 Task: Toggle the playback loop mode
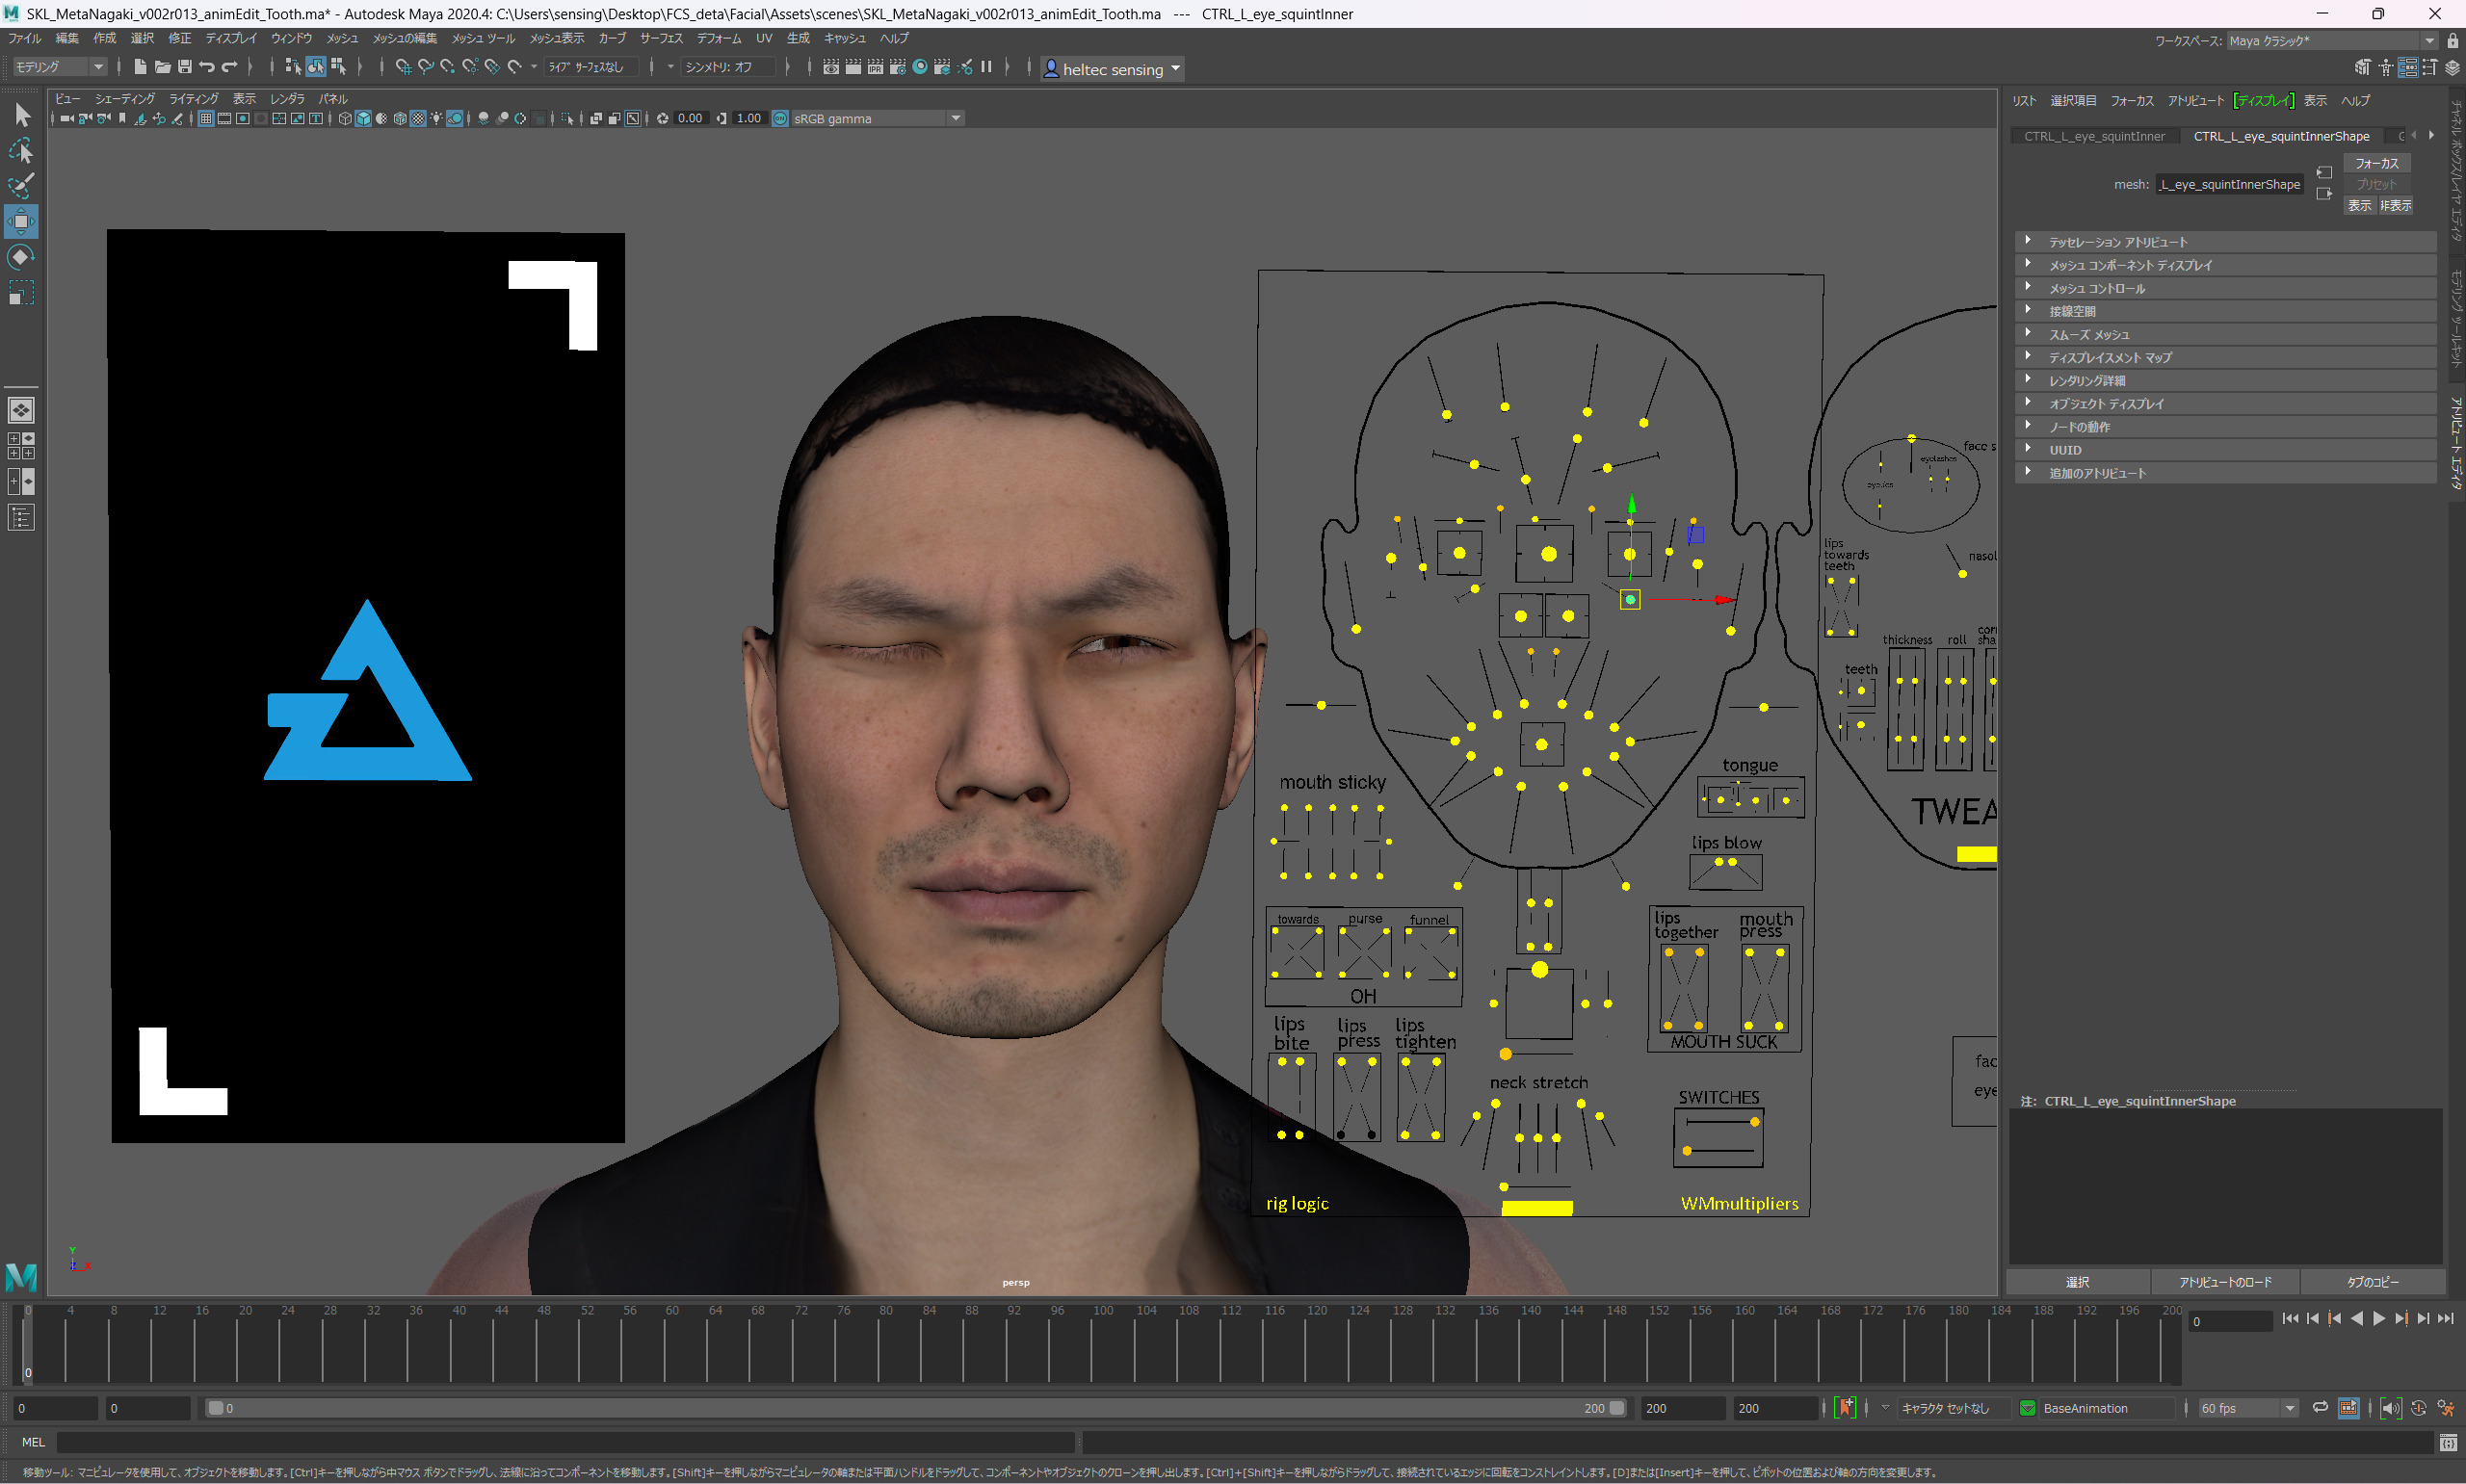coord(2320,1408)
